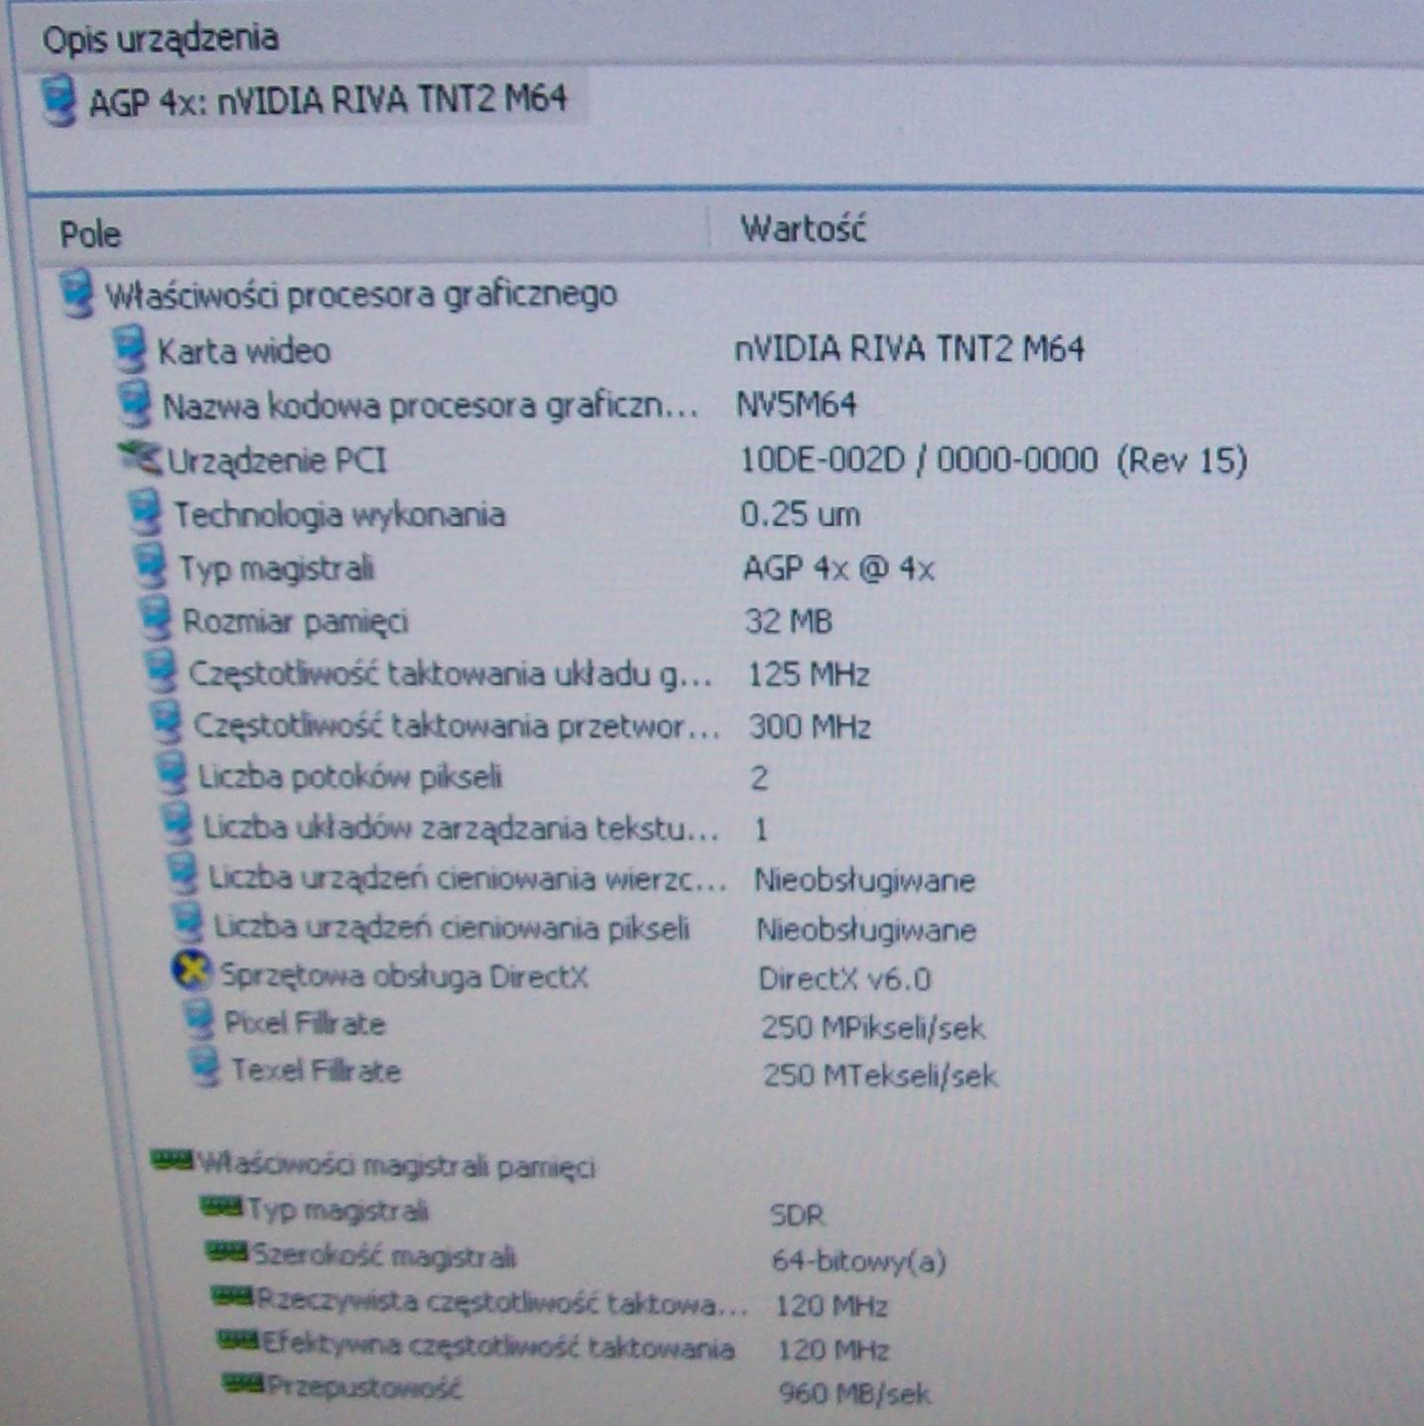Click the 32 MB memory value
Viewport: 1424px width, 1426px height.
click(789, 621)
